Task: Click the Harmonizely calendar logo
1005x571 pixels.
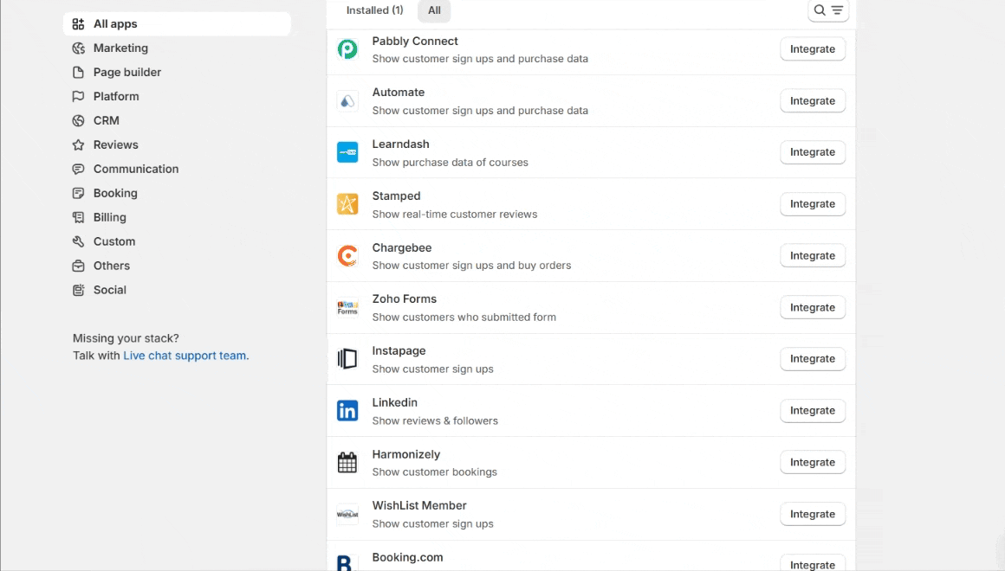Action: click(347, 463)
